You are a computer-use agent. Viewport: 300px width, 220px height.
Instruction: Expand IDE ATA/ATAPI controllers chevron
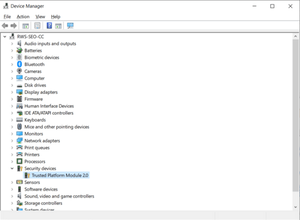(x=12, y=113)
